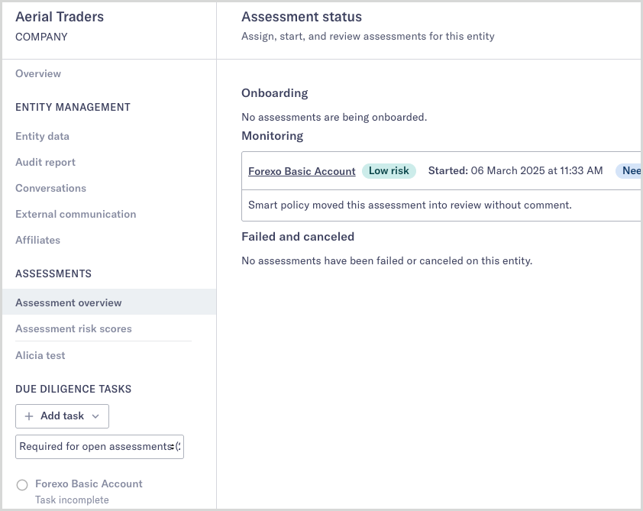643x511 pixels.
Task: Open the Alicia test section
Action: coord(40,355)
